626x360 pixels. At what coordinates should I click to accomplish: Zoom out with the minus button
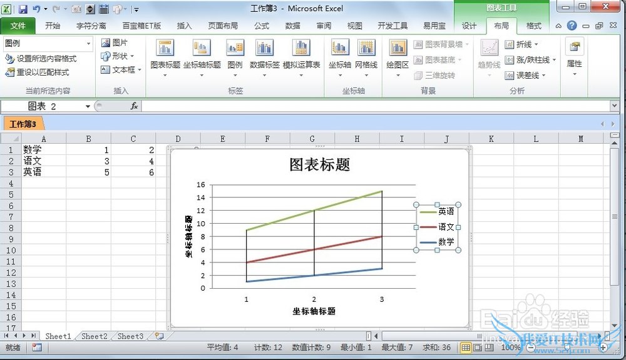point(531,347)
